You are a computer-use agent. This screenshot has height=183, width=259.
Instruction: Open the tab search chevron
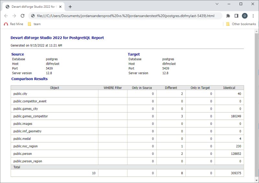coord(217,4)
